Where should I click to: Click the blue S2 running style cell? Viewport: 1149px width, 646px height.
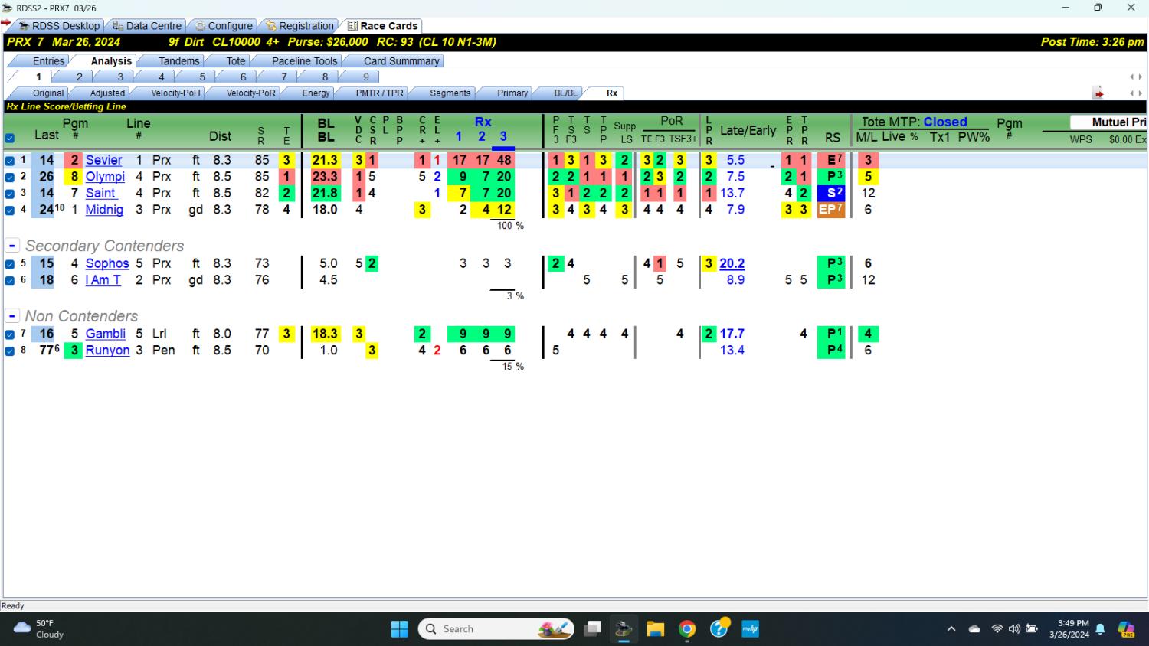coord(831,193)
